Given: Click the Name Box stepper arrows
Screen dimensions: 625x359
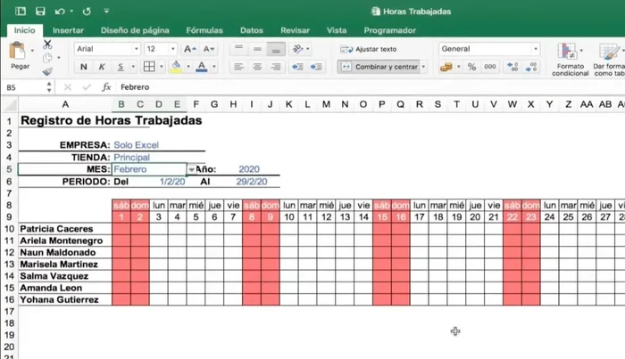Looking at the screenshot, I should (x=49, y=87).
